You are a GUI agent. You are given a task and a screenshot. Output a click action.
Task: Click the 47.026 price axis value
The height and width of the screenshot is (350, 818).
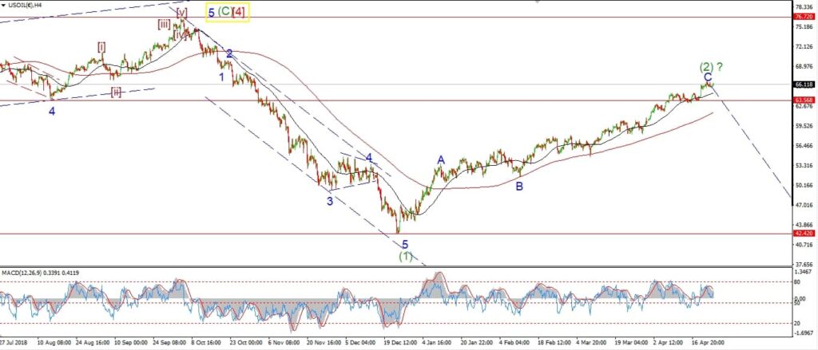pos(804,205)
